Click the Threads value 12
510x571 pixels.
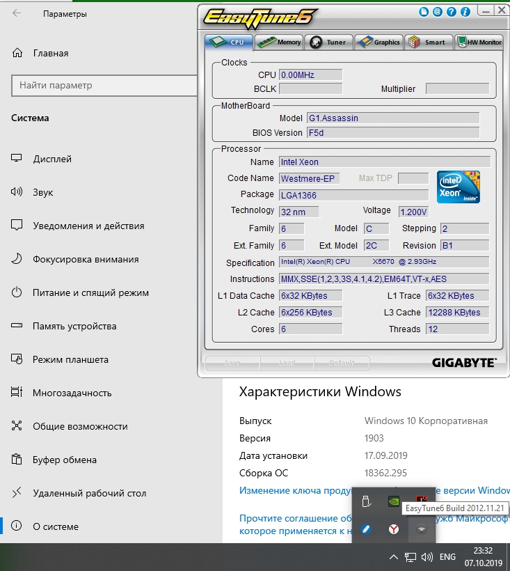[458, 329]
